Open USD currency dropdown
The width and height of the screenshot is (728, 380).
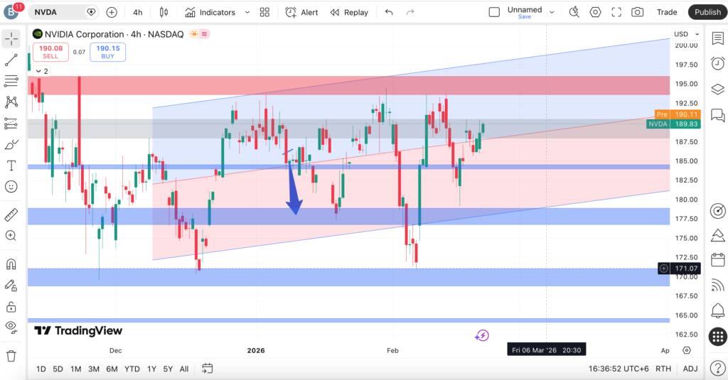(x=683, y=34)
